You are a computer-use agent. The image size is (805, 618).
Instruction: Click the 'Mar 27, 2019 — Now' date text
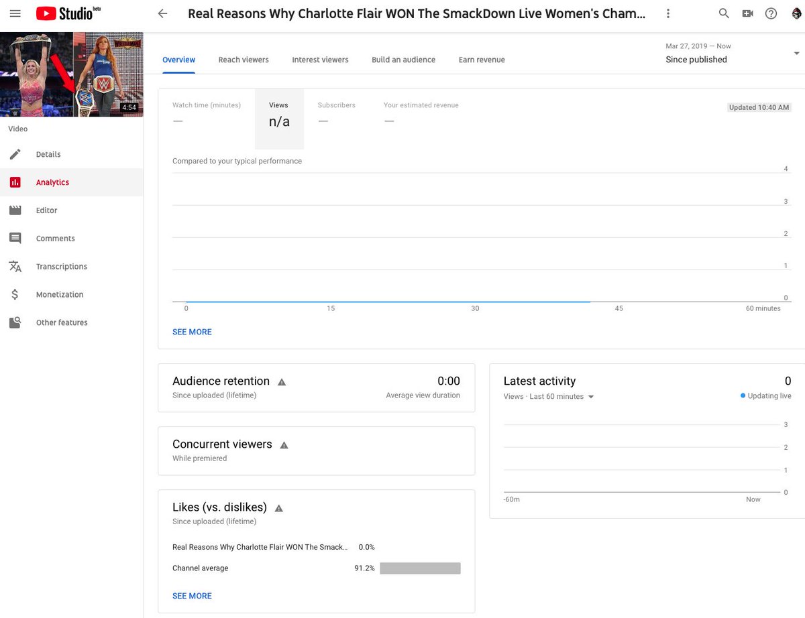click(698, 46)
